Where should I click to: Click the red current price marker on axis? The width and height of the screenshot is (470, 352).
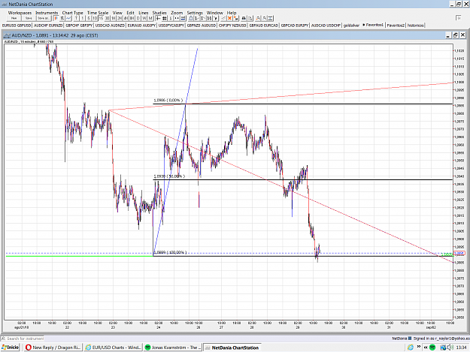[459, 254]
